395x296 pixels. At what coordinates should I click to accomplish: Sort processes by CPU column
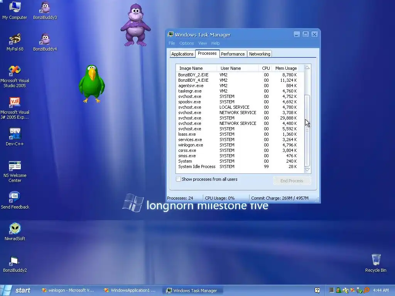click(265, 68)
